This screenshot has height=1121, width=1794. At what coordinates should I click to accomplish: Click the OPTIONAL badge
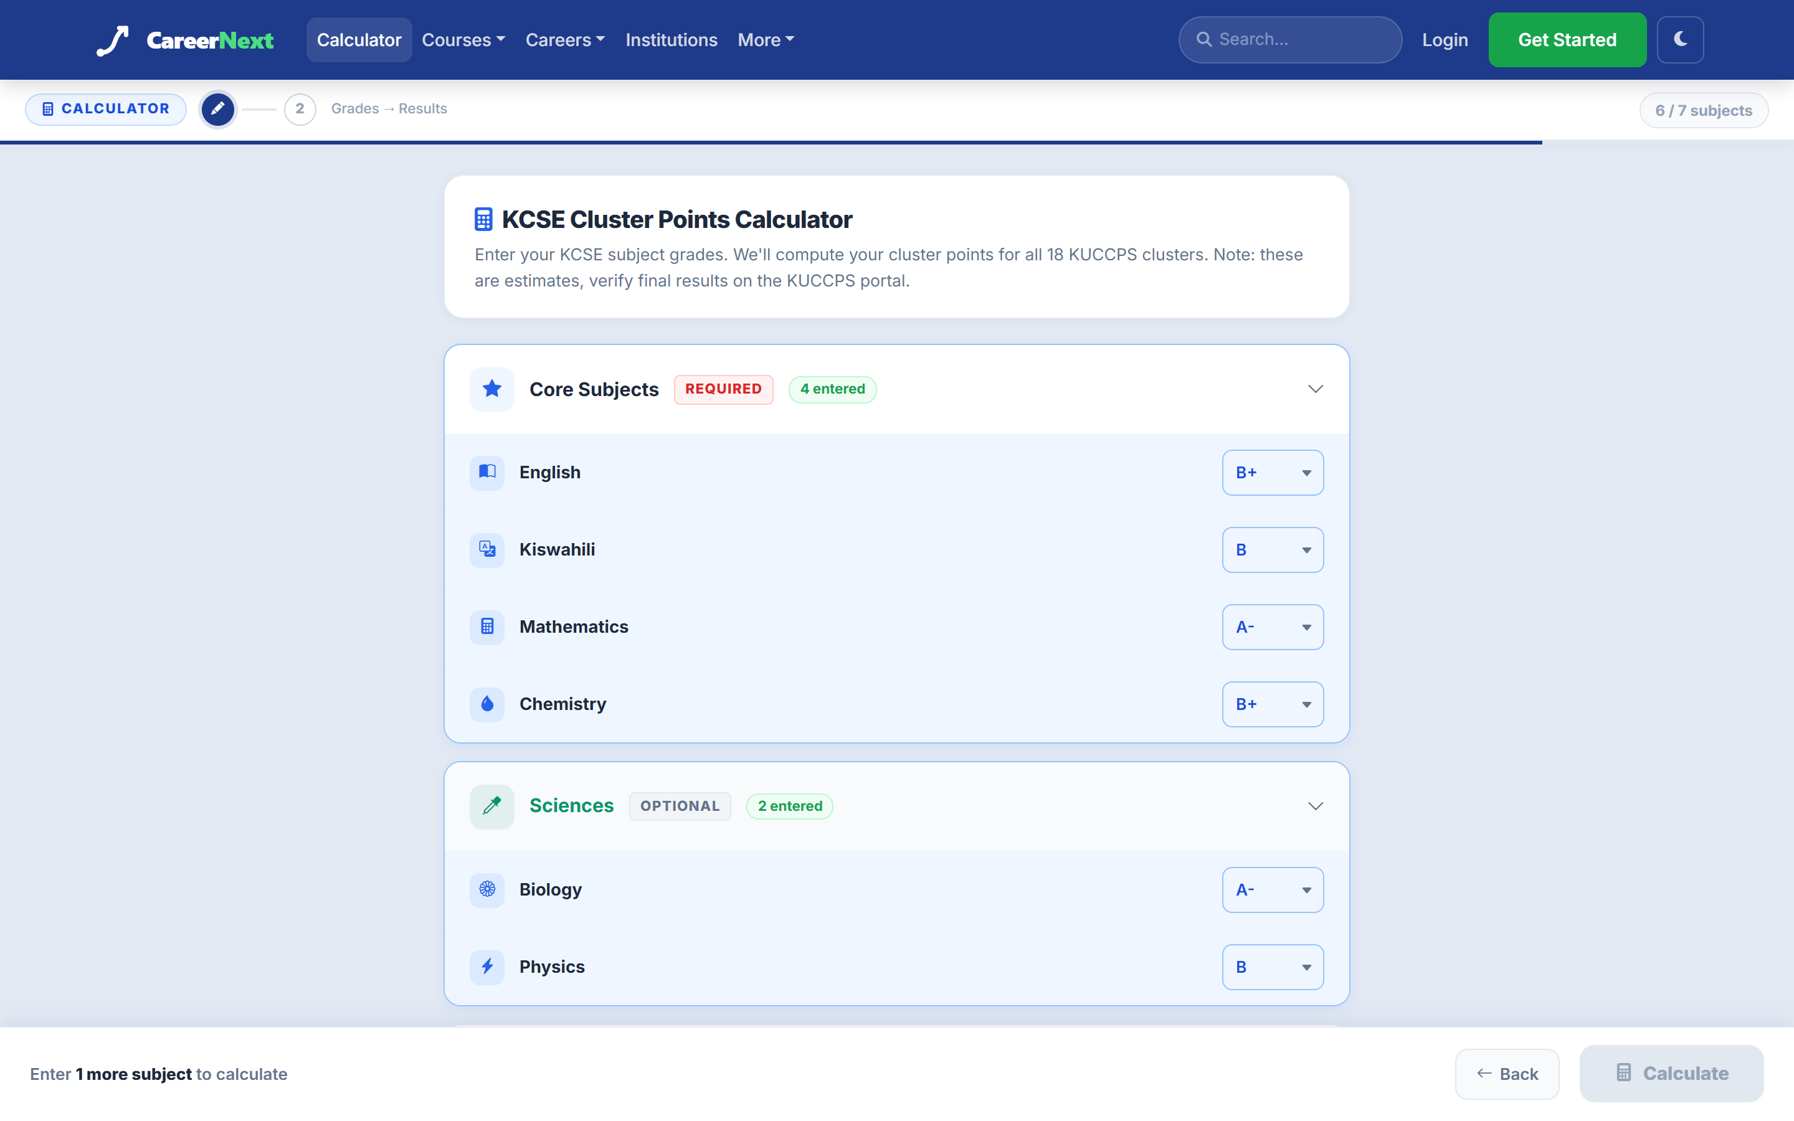pyautogui.click(x=679, y=806)
